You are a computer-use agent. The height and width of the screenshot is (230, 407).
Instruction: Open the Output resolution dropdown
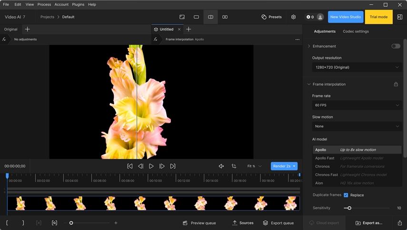(357, 67)
